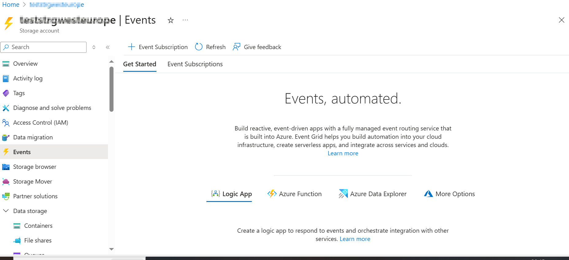Click the Access Control (IAM) people icon
569x260 pixels.
6,123
